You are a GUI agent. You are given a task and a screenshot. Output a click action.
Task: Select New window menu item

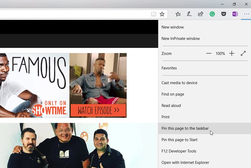click(205, 27)
